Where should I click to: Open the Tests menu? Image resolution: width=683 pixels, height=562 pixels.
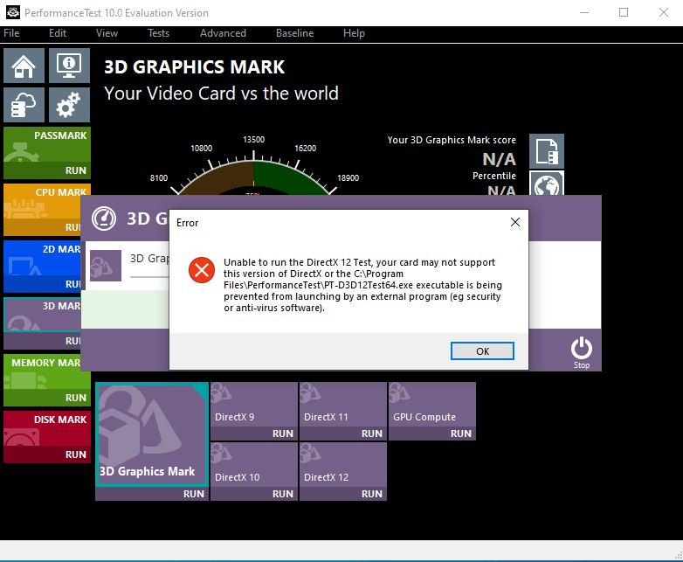(x=159, y=33)
